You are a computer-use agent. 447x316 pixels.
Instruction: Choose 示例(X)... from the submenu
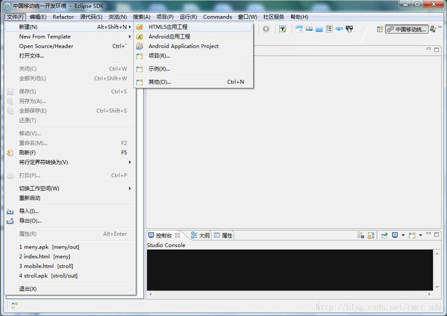tap(193, 69)
